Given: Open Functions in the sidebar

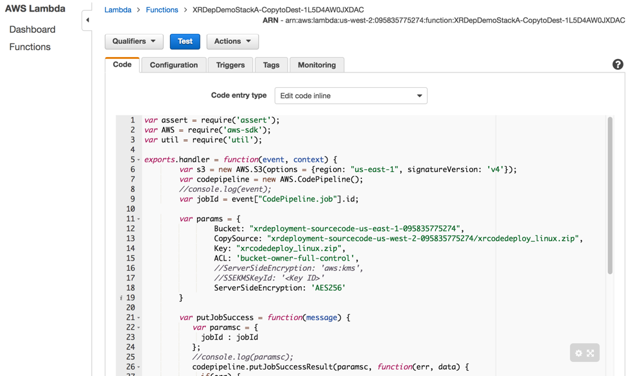Looking at the screenshot, I should [30, 47].
